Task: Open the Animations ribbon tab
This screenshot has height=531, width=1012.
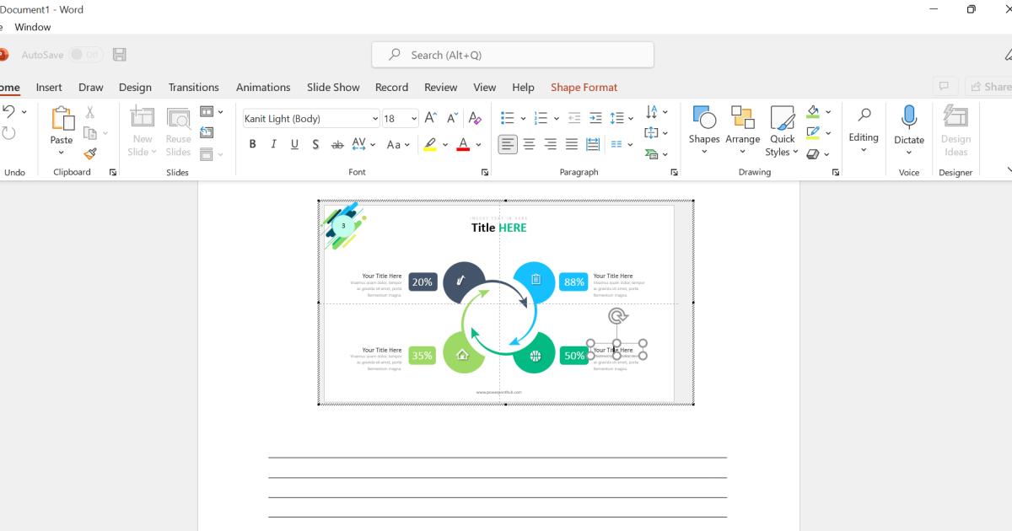Action: (x=263, y=87)
